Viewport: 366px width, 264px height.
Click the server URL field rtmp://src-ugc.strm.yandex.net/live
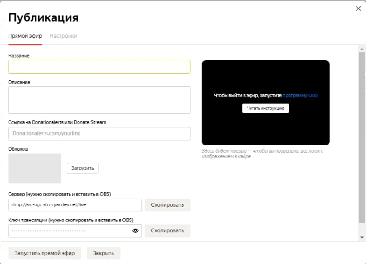tap(75, 205)
